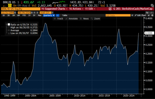Open the Edit dropdown menu
155x99 pixels.
tap(90, 9)
